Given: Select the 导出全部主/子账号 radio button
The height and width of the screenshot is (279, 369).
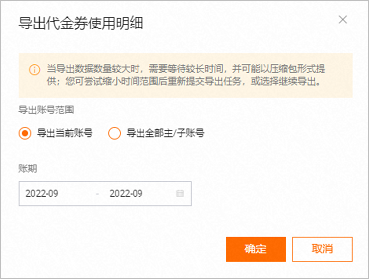Looking at the screenshot, I should point(114,133).
